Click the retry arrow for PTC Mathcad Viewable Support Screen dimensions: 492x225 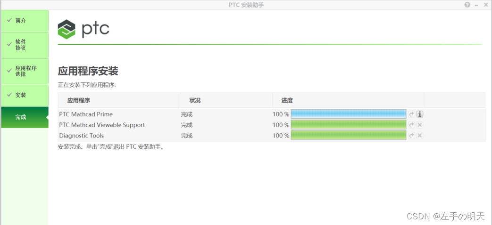(x=411, y=125)
